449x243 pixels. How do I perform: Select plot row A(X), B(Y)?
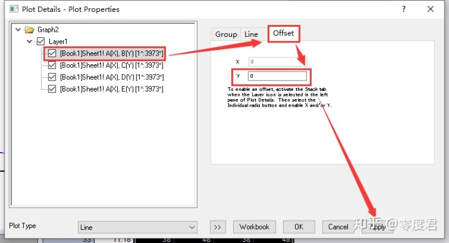tap(112, 53)
